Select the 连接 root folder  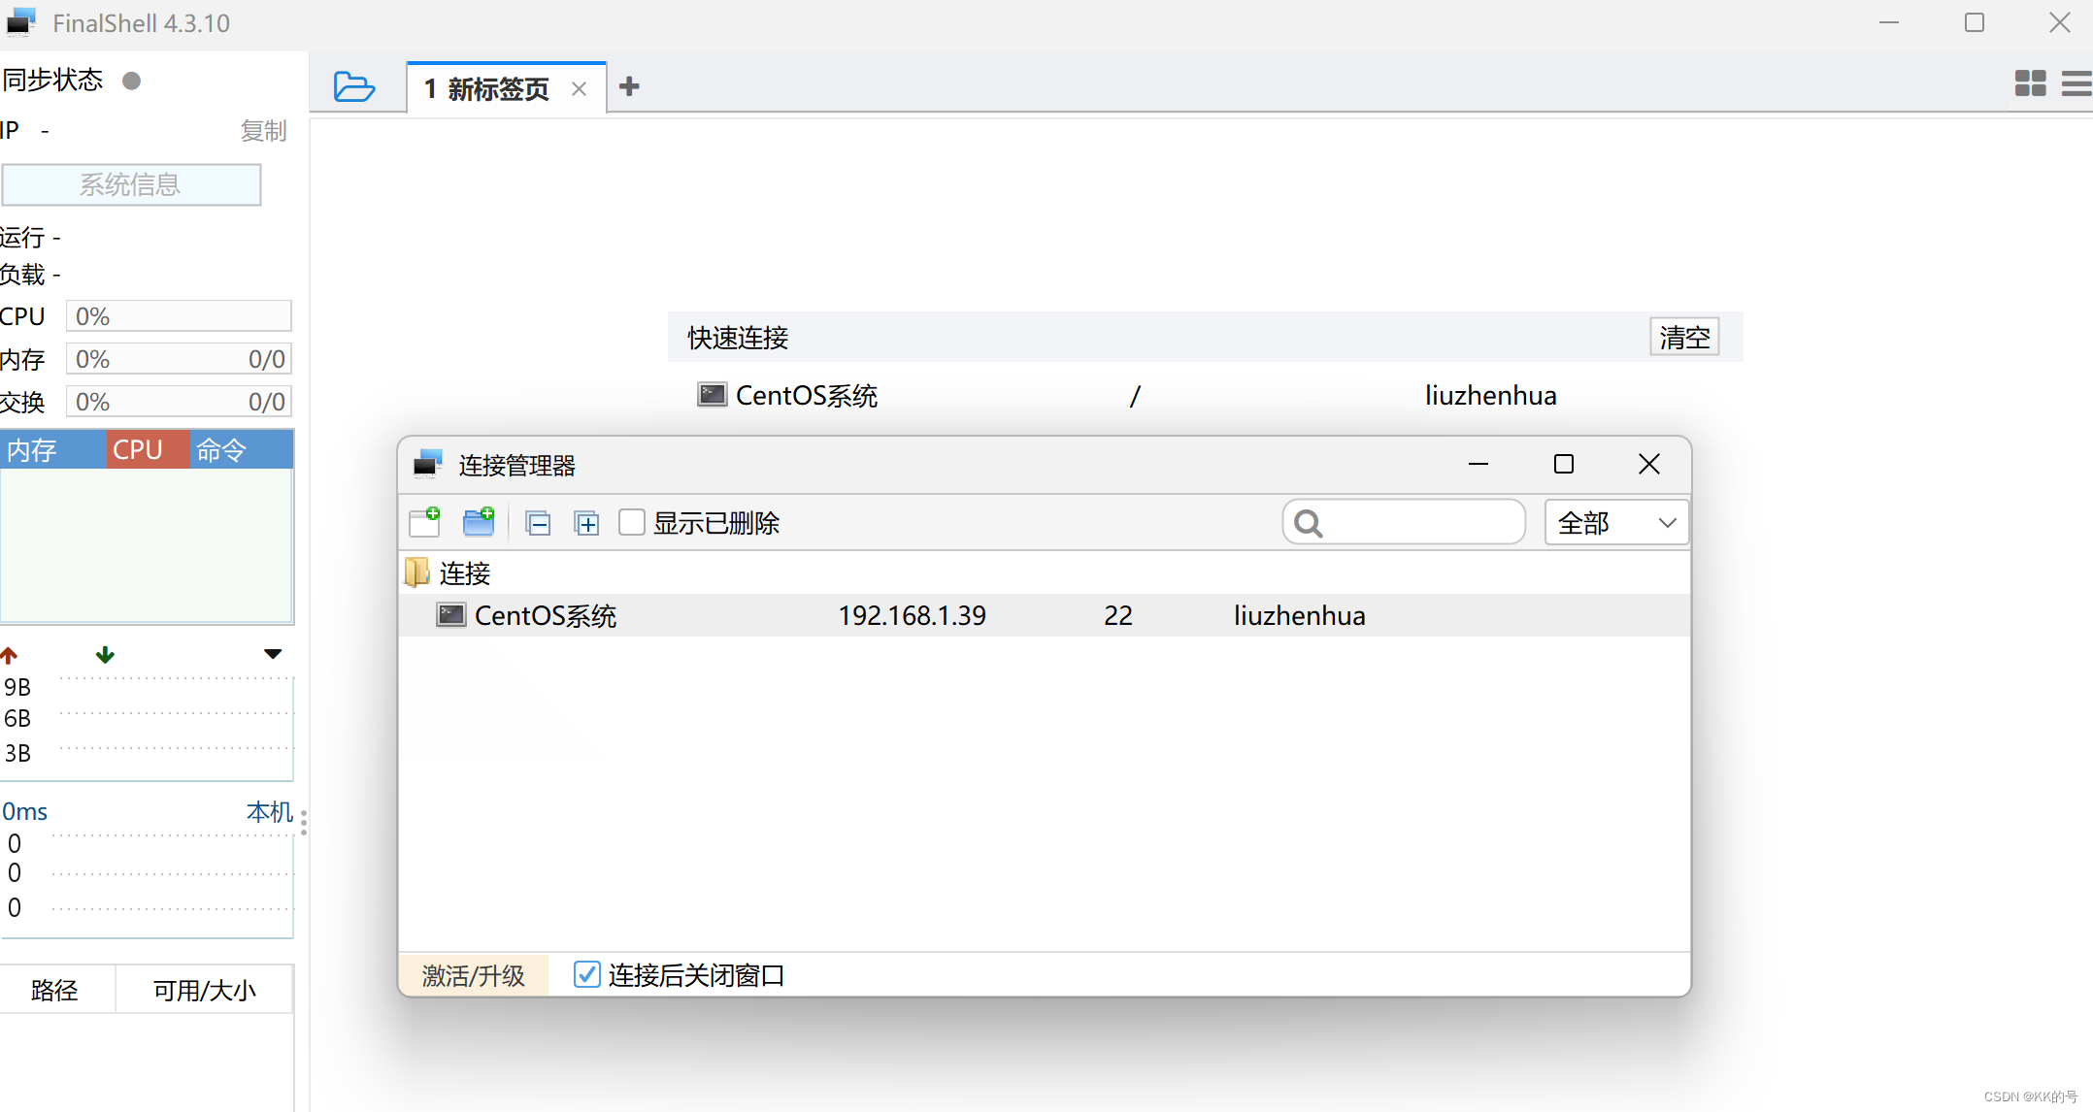[464, 573]
